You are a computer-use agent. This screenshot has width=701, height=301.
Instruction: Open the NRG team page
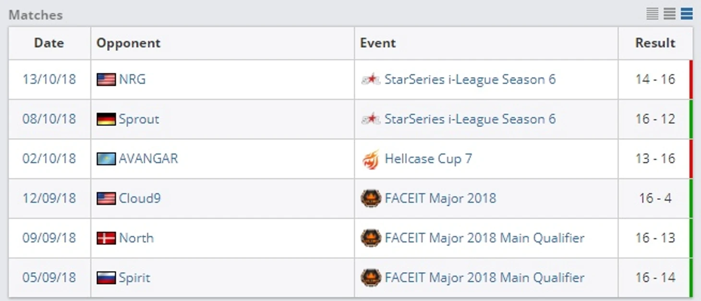[133, 79]
